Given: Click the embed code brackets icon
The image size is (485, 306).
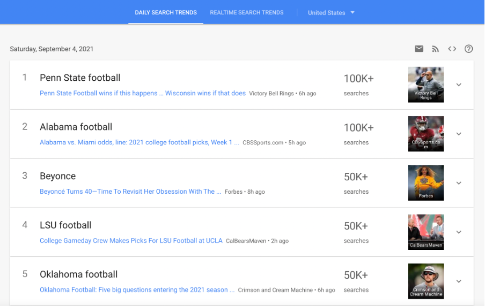Looking at the screenshot, I should click(452, 49).
